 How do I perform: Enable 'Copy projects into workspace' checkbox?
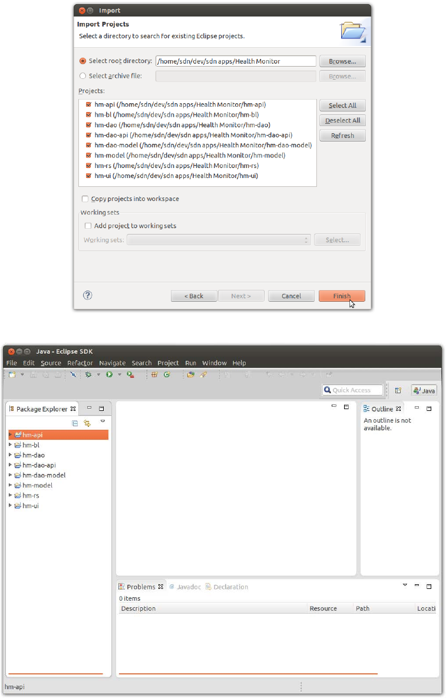click(85, 199)
